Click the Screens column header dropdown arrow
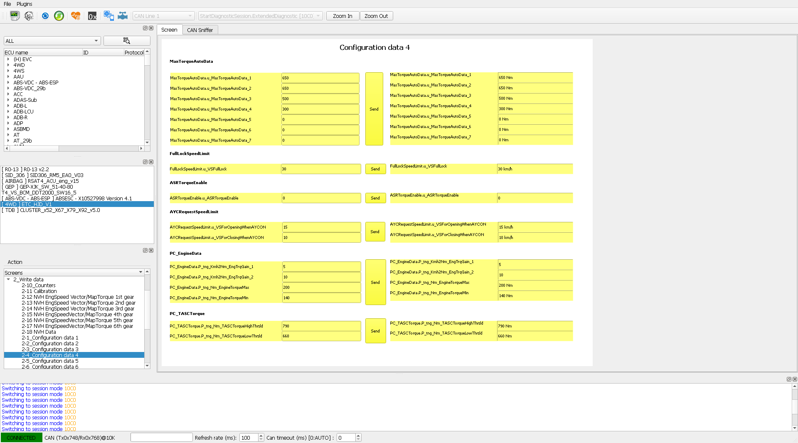 [x=140, y=272]
